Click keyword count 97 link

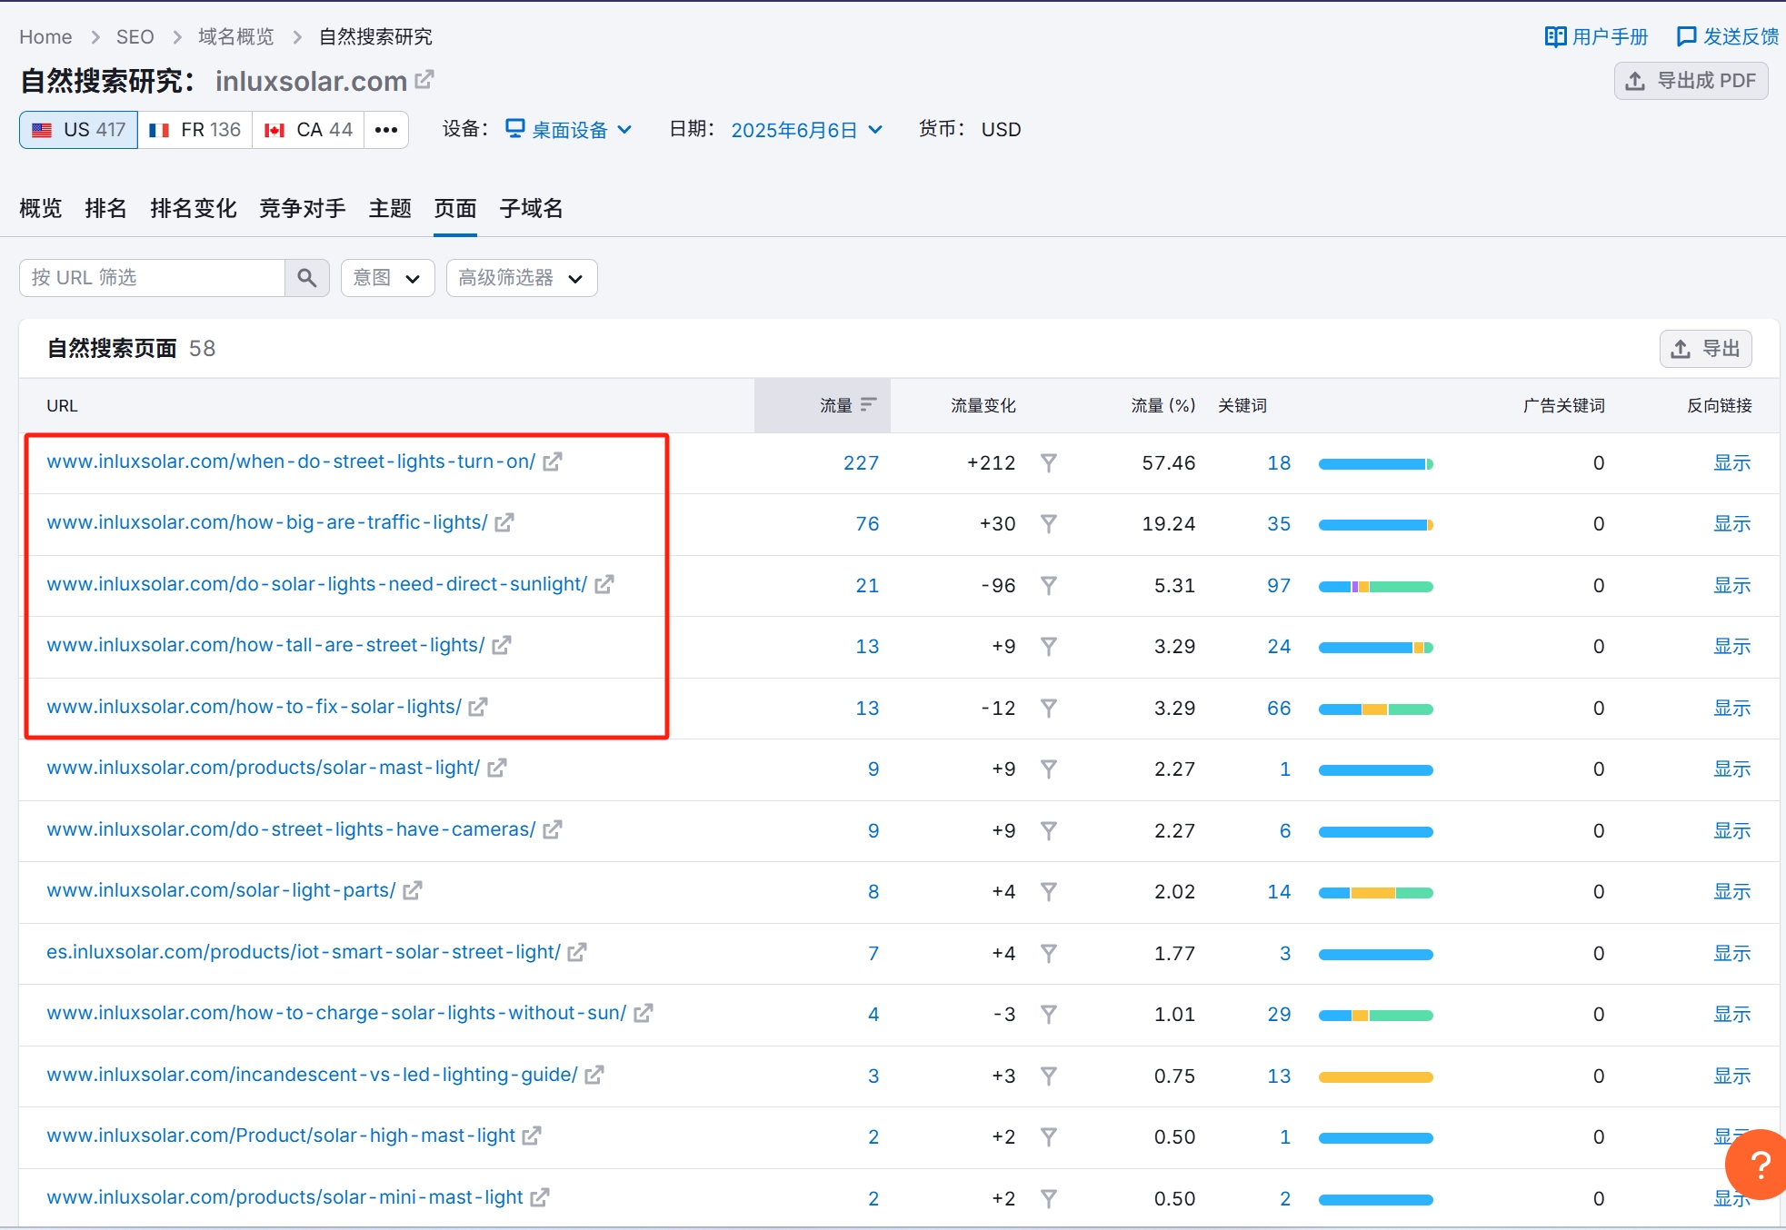[1279, 586]
